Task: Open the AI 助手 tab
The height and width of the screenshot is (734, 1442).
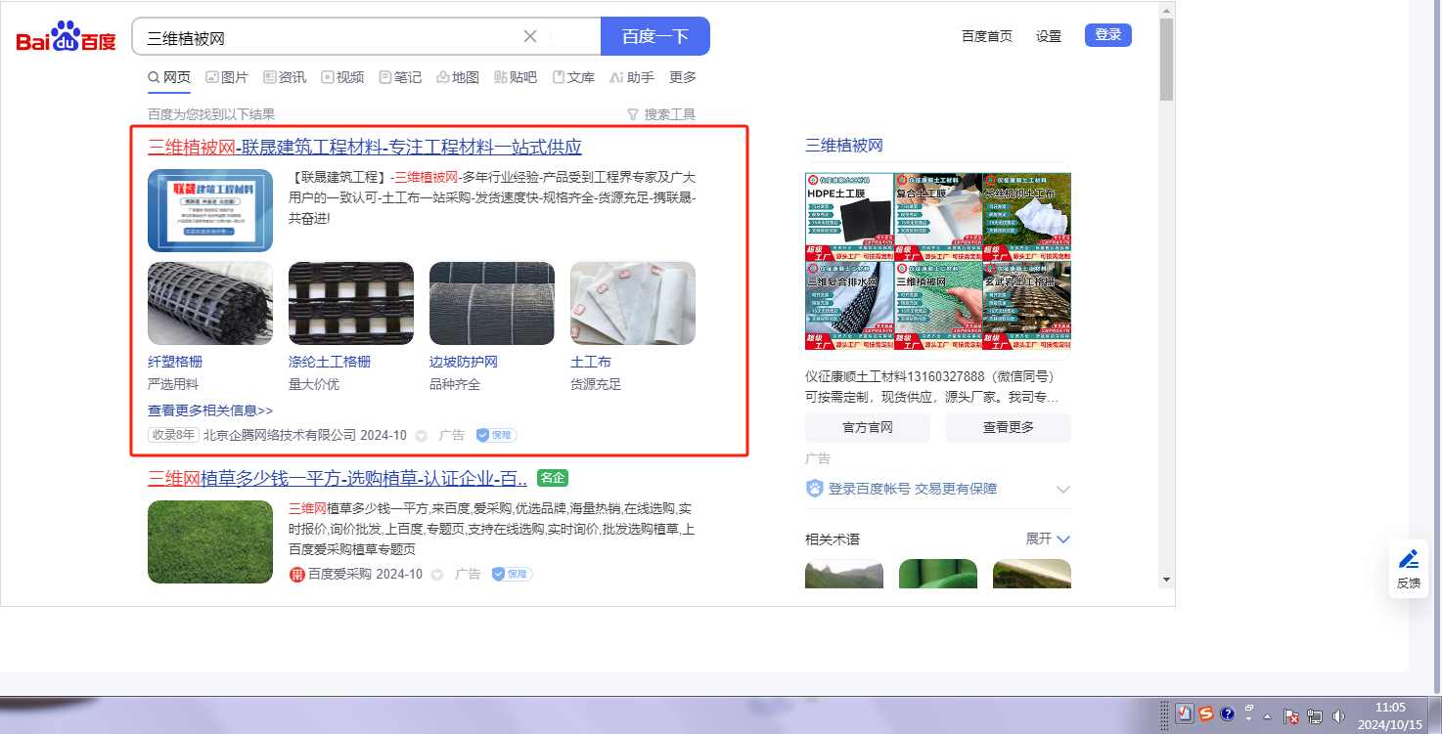Action: coord(631,77)
